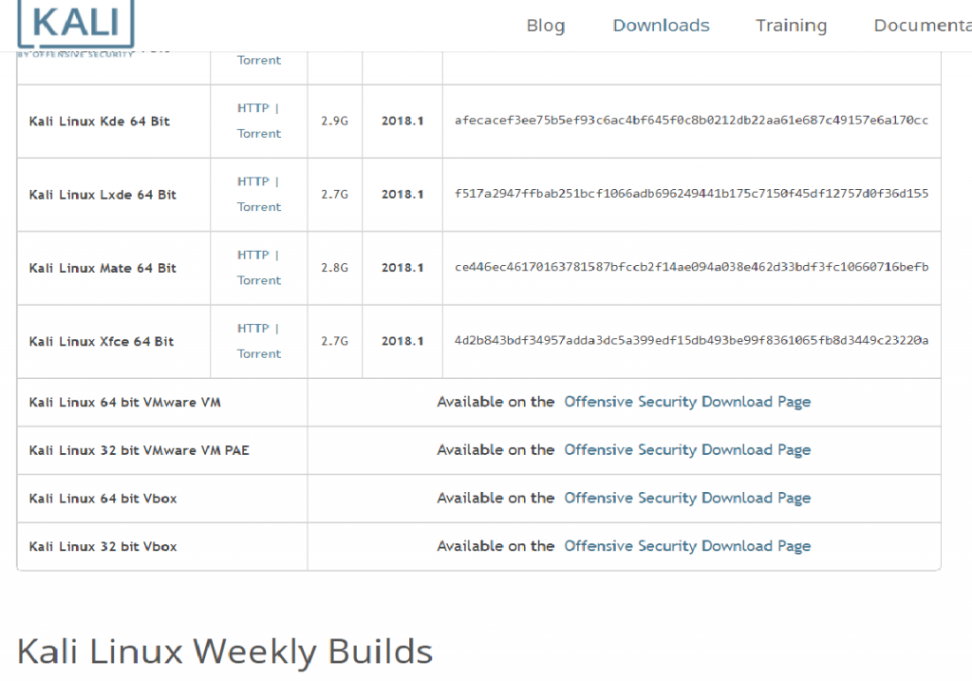Image resolution: width=972 pixels, height=681 pixels.
Task: Select the Kali Linux Lxde 64 Bit name
Action: point(103,195)
